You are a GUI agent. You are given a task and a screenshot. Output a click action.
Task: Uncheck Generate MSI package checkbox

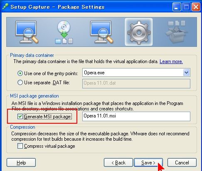point(20,117)
